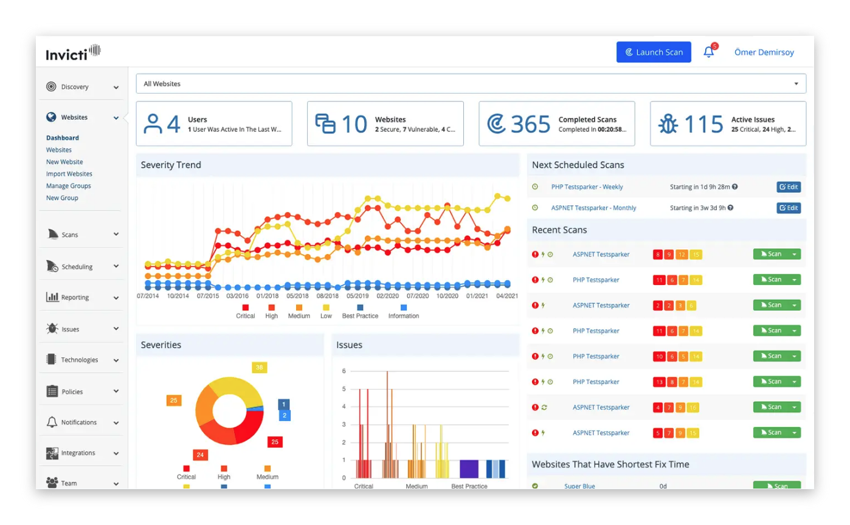Click the Invicti logo

(73, 53)
